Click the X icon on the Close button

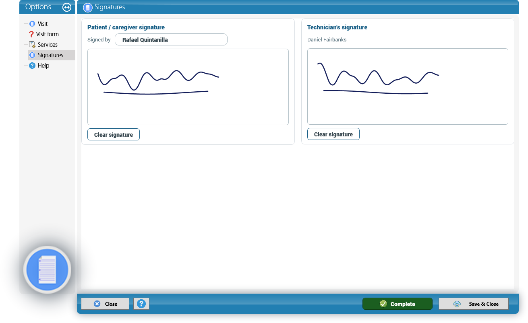click(97, 304)
